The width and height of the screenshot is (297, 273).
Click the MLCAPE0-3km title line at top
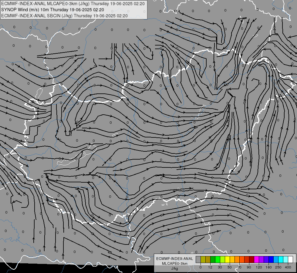point(73,4)
